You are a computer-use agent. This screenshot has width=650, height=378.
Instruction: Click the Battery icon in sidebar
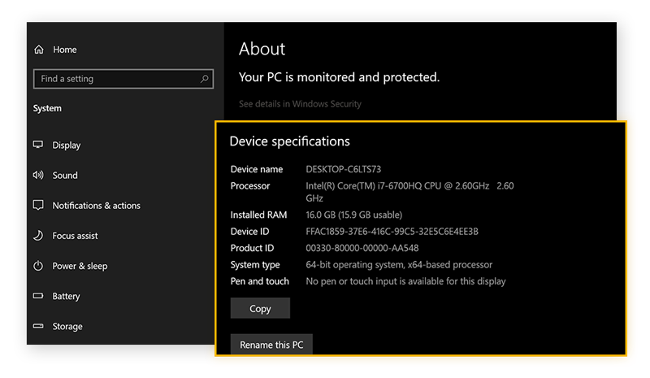click(38, 296)
